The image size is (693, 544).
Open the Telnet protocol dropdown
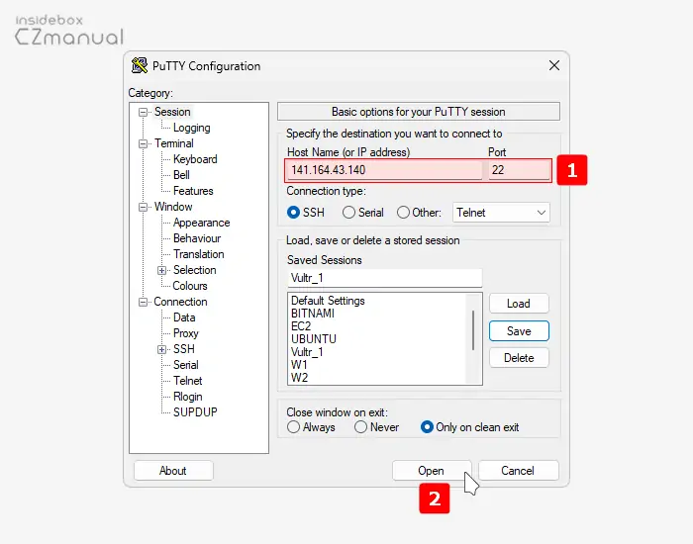(x=501, y=213)
